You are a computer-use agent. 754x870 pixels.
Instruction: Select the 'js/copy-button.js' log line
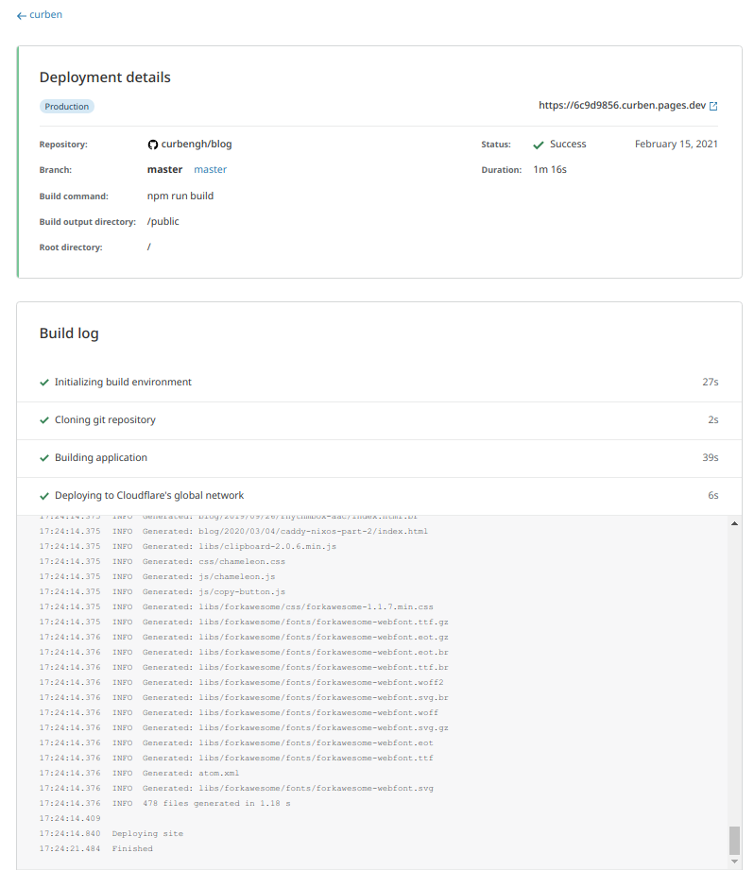(162, 591)
